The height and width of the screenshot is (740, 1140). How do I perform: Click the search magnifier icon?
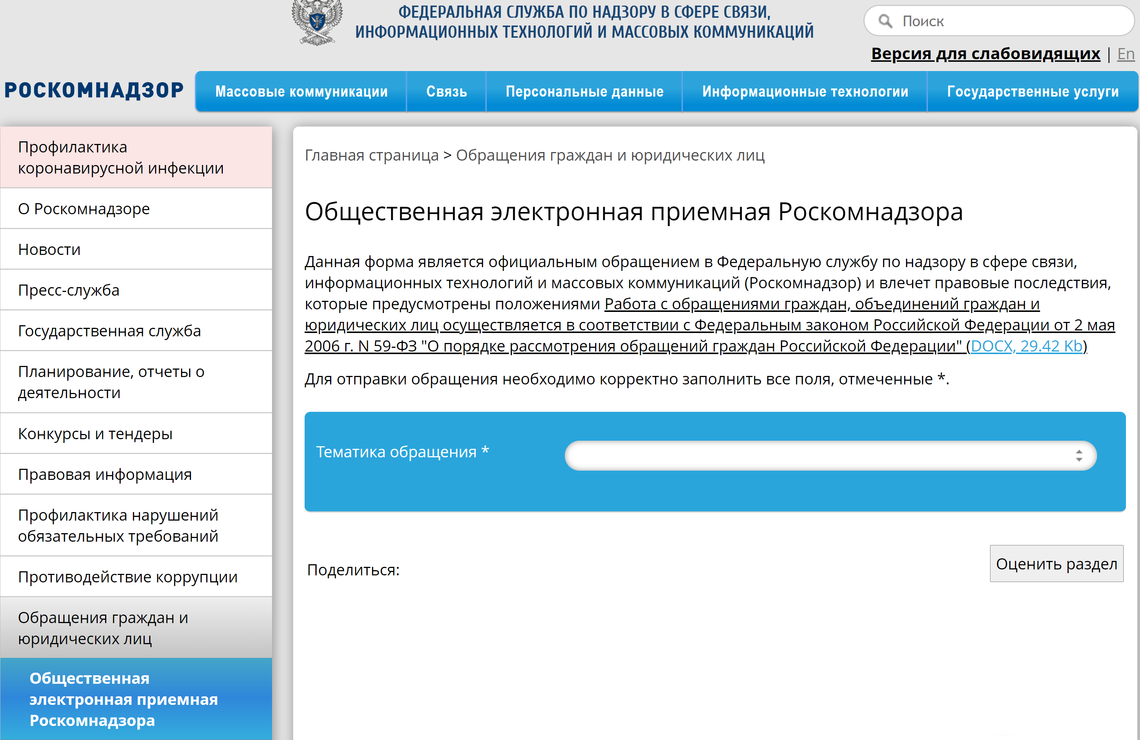(x=885, y=21)
